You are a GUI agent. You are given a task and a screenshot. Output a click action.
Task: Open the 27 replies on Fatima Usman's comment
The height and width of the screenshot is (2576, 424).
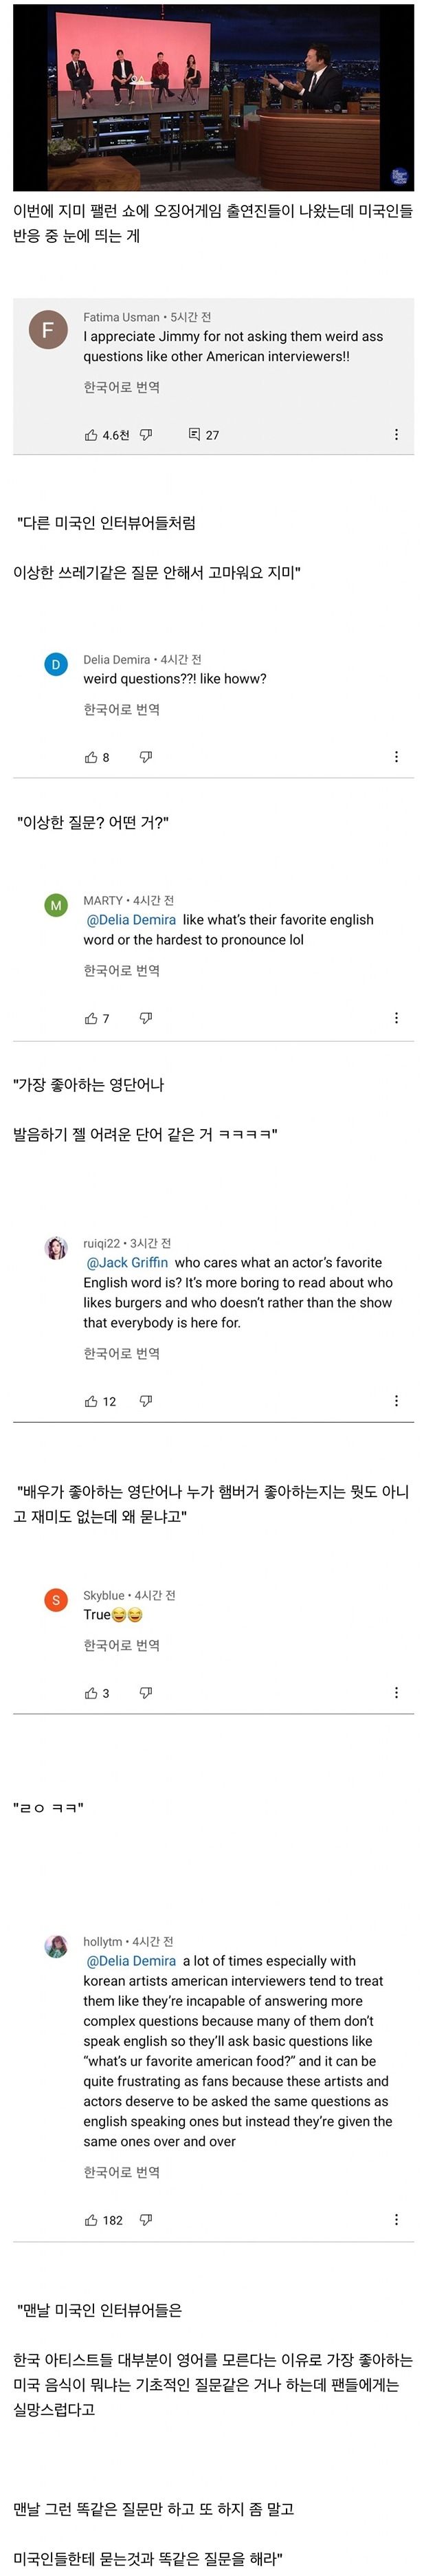(x=204, y=435)
